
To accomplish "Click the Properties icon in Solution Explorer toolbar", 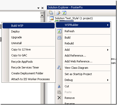I will tap(51, 13).
